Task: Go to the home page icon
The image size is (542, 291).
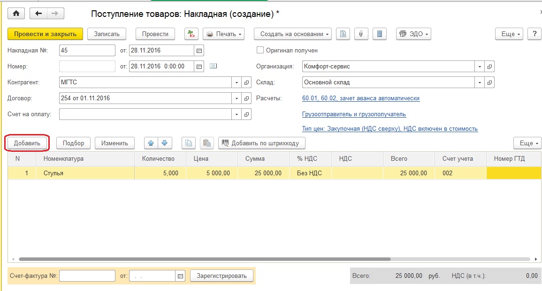Action: (16, 14)
